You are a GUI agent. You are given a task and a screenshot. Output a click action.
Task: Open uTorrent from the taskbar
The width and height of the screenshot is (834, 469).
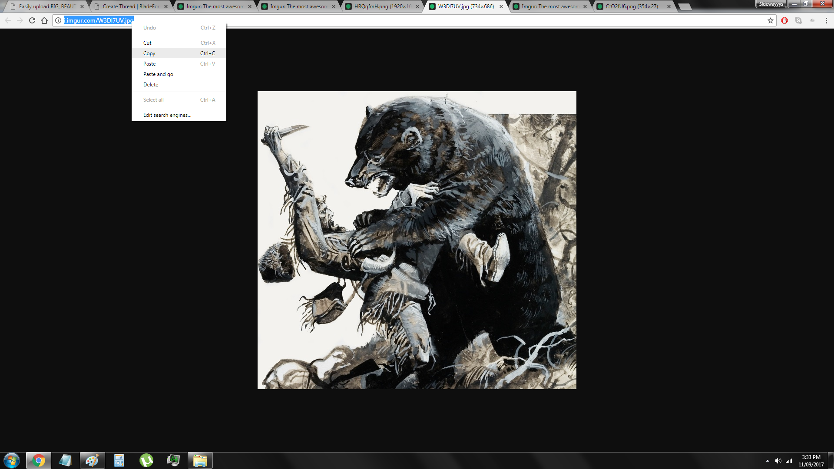point(146,460)
